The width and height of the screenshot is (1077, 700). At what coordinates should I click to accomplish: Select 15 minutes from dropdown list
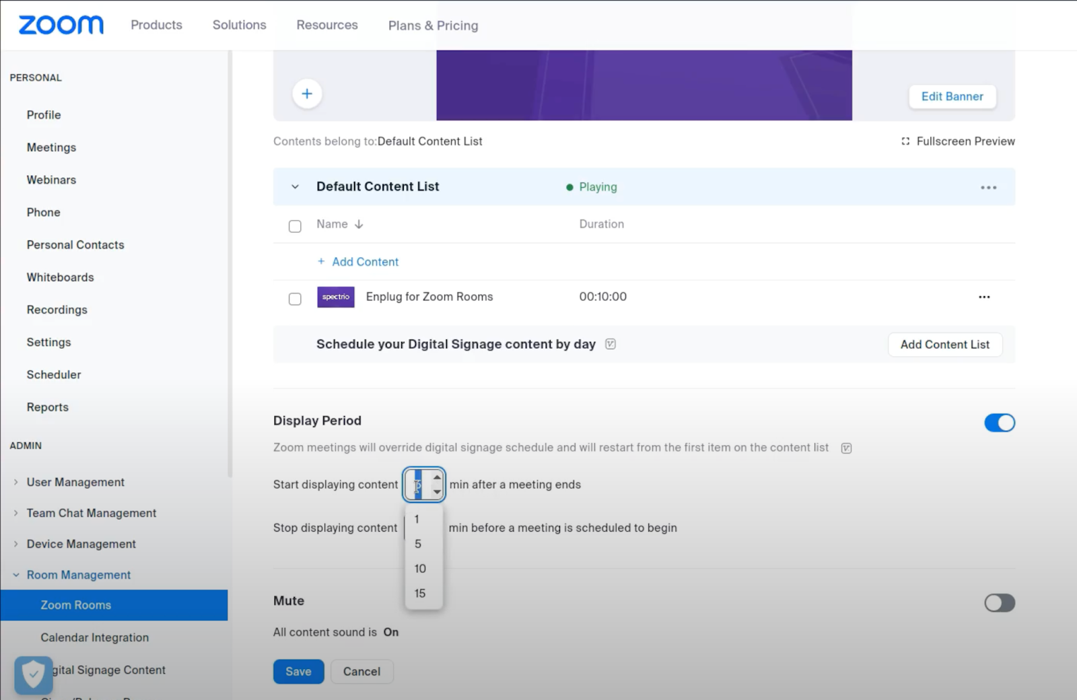click(424, 594)
